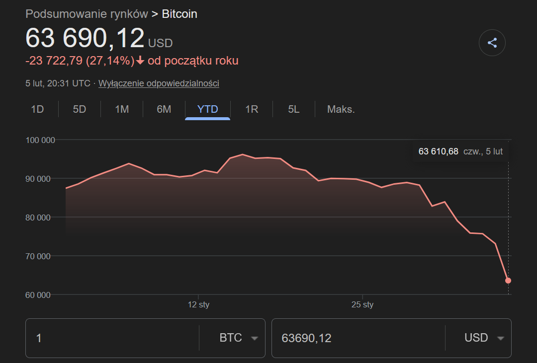Click the 12 sty axis date label
Screen dimensions: 537x363
[198, 304]
